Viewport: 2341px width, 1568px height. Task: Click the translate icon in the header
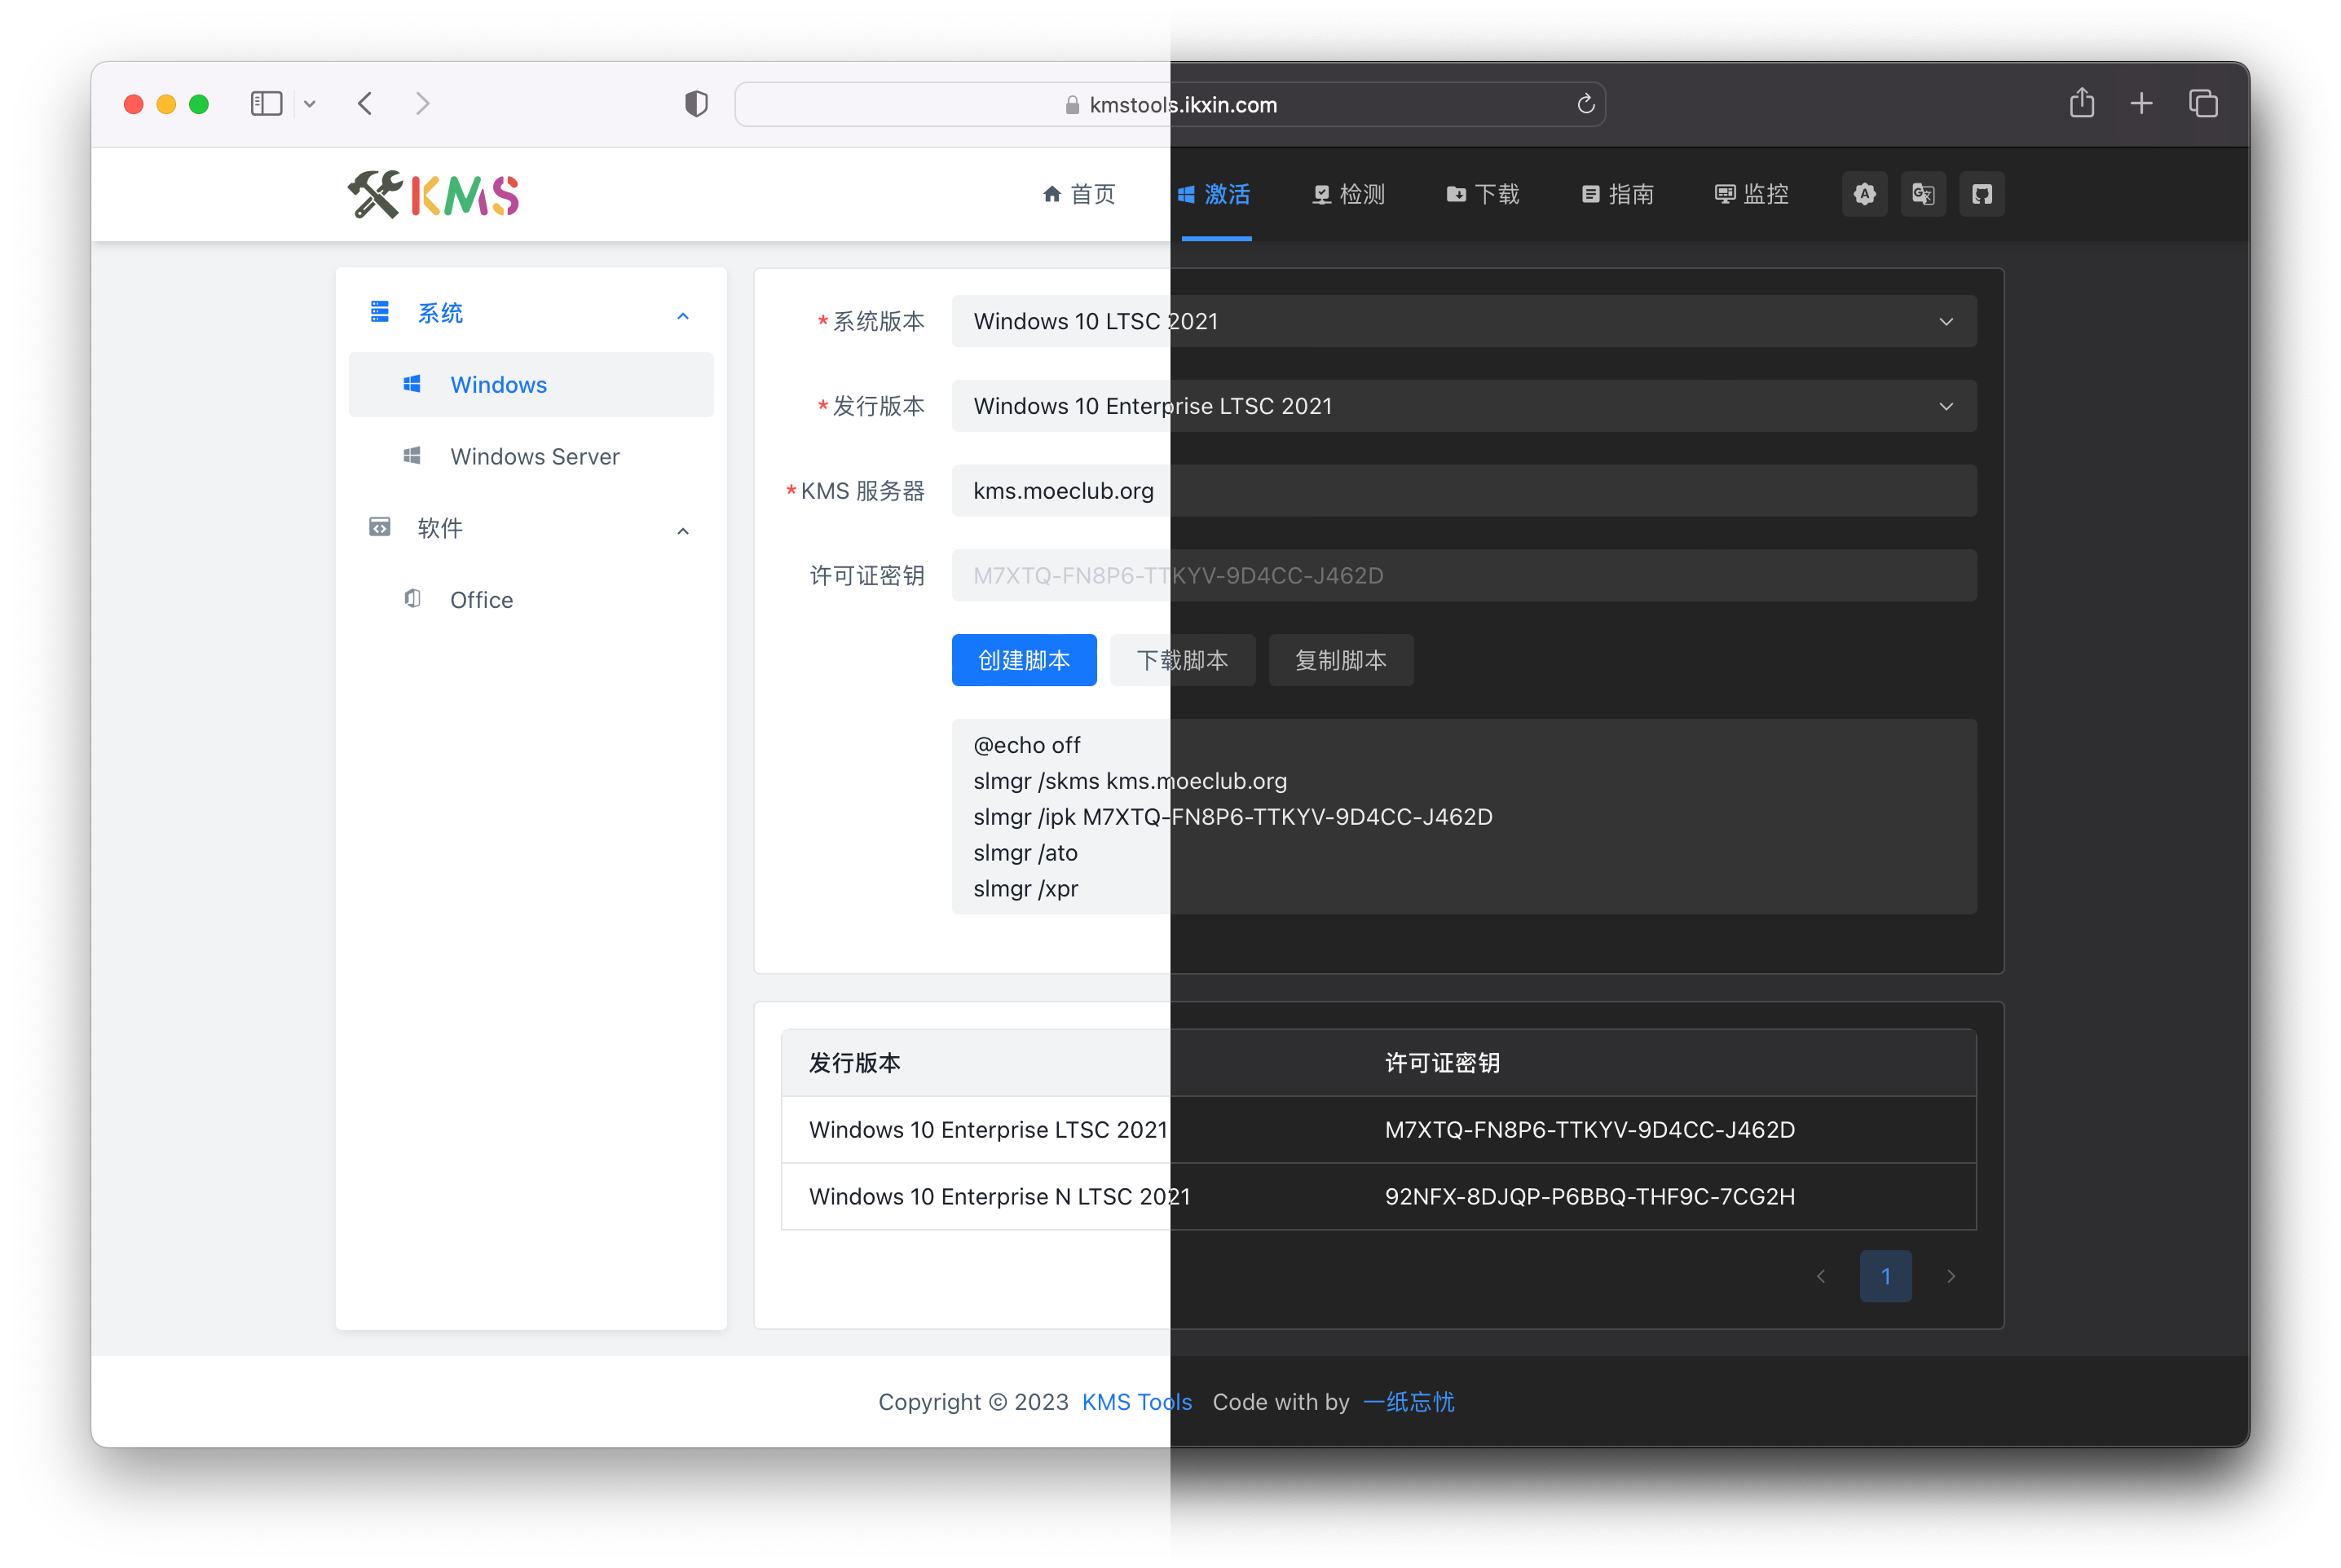[1922, 194]
